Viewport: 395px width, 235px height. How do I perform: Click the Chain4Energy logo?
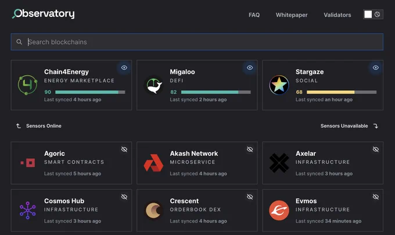(27, 85)
